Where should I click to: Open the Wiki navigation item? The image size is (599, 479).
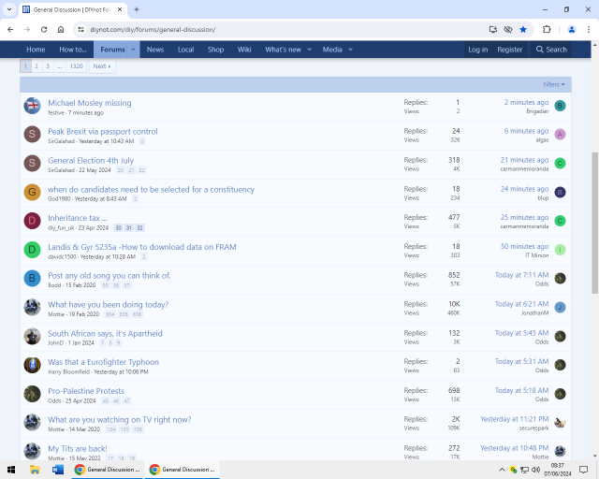tap(244, 50)
